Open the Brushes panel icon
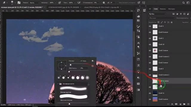 [138, 31]
